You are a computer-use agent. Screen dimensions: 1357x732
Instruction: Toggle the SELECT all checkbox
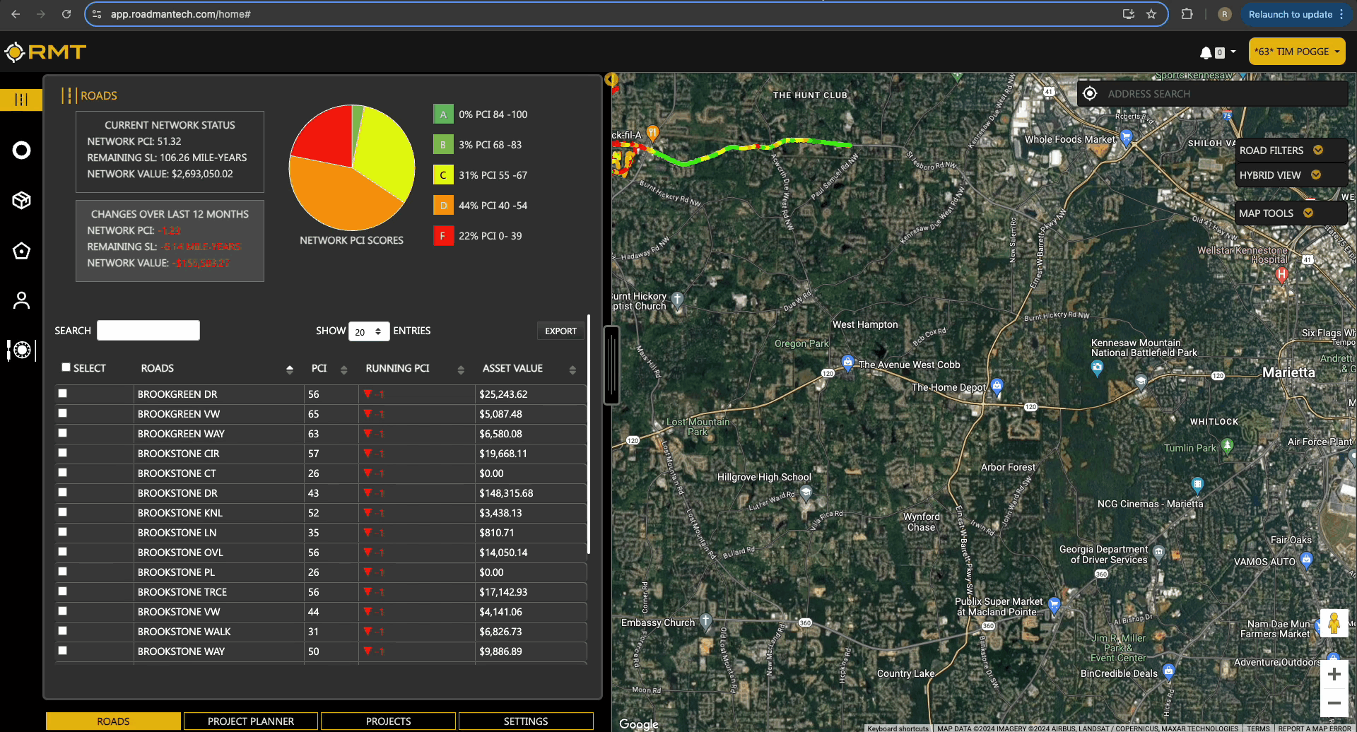(66, 367)
